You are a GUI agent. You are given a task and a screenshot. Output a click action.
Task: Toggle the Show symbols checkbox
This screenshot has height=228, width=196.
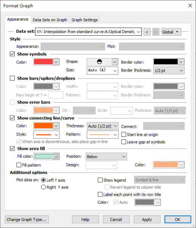(13, 54)
